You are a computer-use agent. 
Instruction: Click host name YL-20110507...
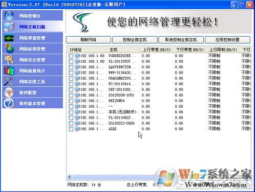(x=122, y=61)
